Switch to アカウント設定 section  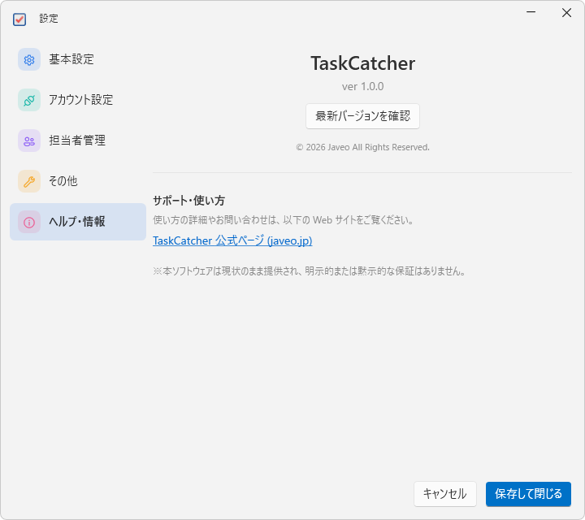tap(78, 100)
